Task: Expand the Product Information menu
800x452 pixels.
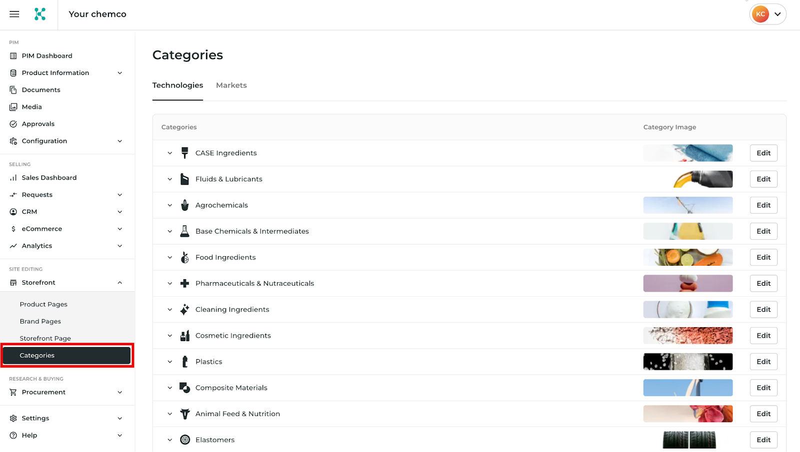Action: click(x=120, y=73)
